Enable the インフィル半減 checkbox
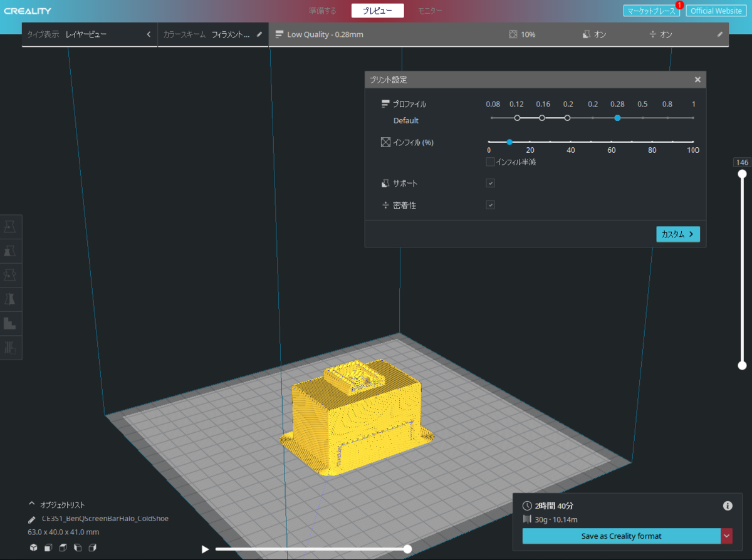The image size is (752, 560). pos(491,162)
